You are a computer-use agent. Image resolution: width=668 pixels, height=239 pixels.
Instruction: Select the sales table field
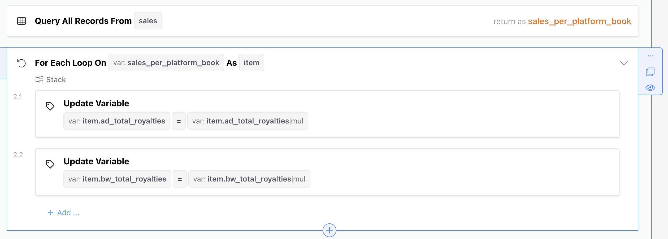[x=148, y=21]
